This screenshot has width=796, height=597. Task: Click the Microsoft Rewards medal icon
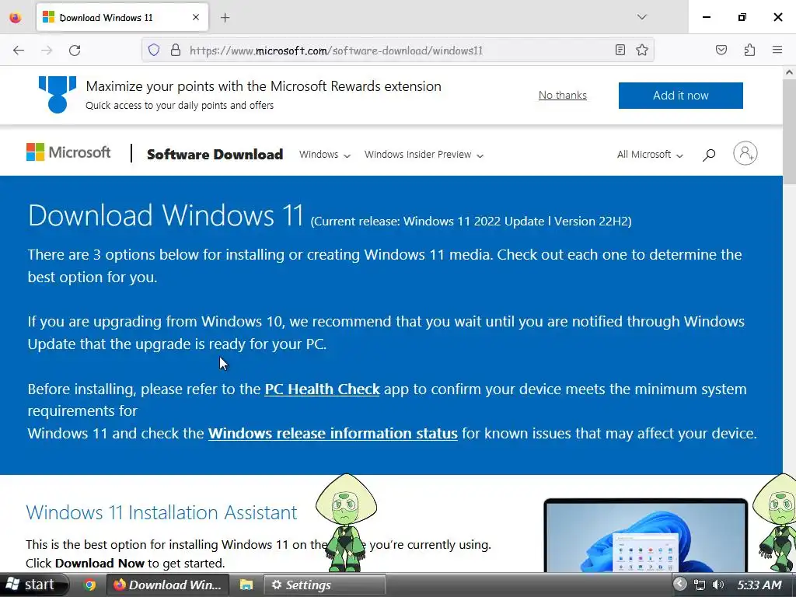tap(58, 94)
